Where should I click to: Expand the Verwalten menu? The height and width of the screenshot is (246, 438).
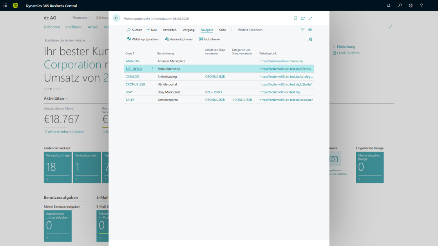pyautogui.click(x=170, y=30)
